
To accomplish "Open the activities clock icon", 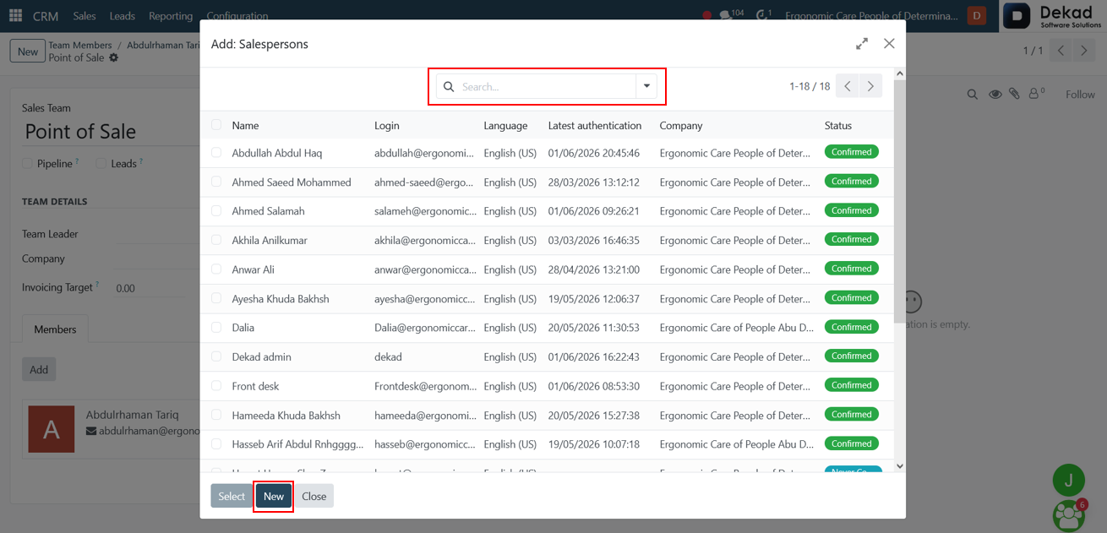I will click(x=764, y=15).
